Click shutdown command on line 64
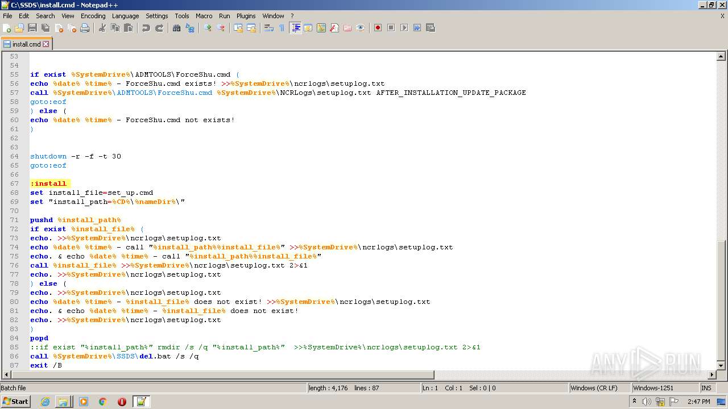The height and width of the screenshot is (409, 728). tap(48, 156)
